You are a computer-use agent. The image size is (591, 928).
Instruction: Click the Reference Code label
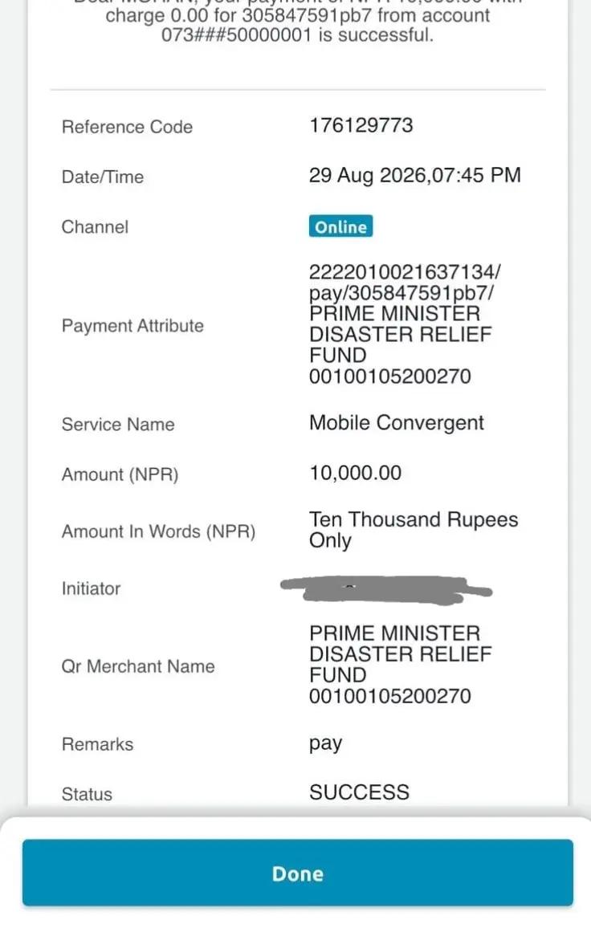click(x=128, y=127)
